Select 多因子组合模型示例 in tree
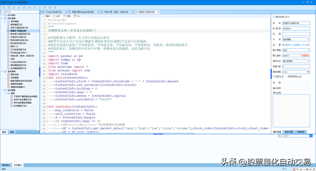The width and height of the screenshot is (316, 171). click(22, 100)
